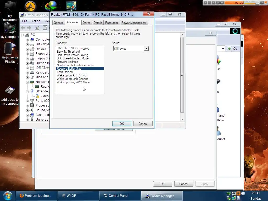
Task: Select the Video controller item with warning icon
Action: click(42, 96)
